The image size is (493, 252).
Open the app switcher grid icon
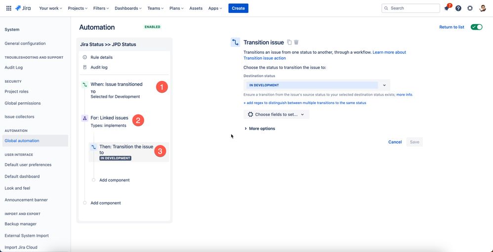click(x=9, y=8)
